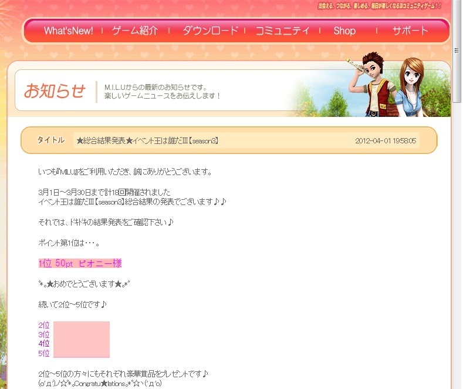Click the top-right yellow slogan banner text

387,5
